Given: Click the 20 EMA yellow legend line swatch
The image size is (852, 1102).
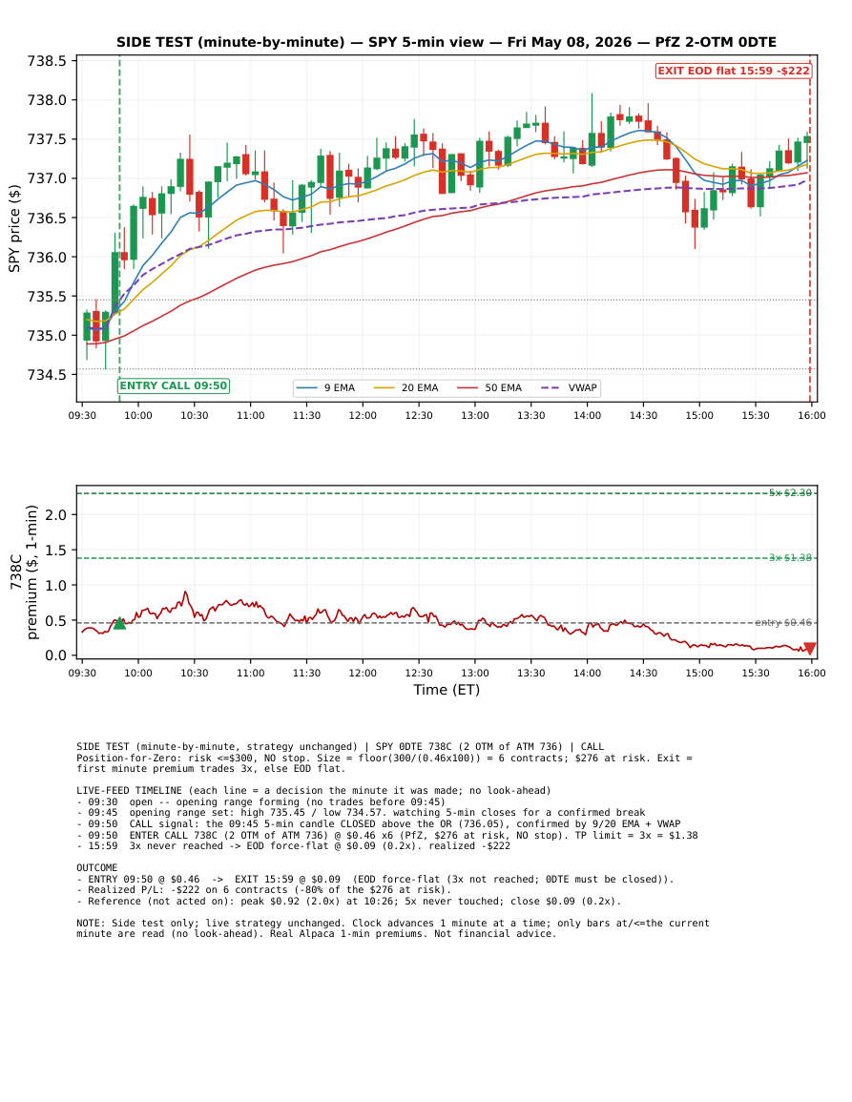Looking at the screenshot, I should click(384, 388).
